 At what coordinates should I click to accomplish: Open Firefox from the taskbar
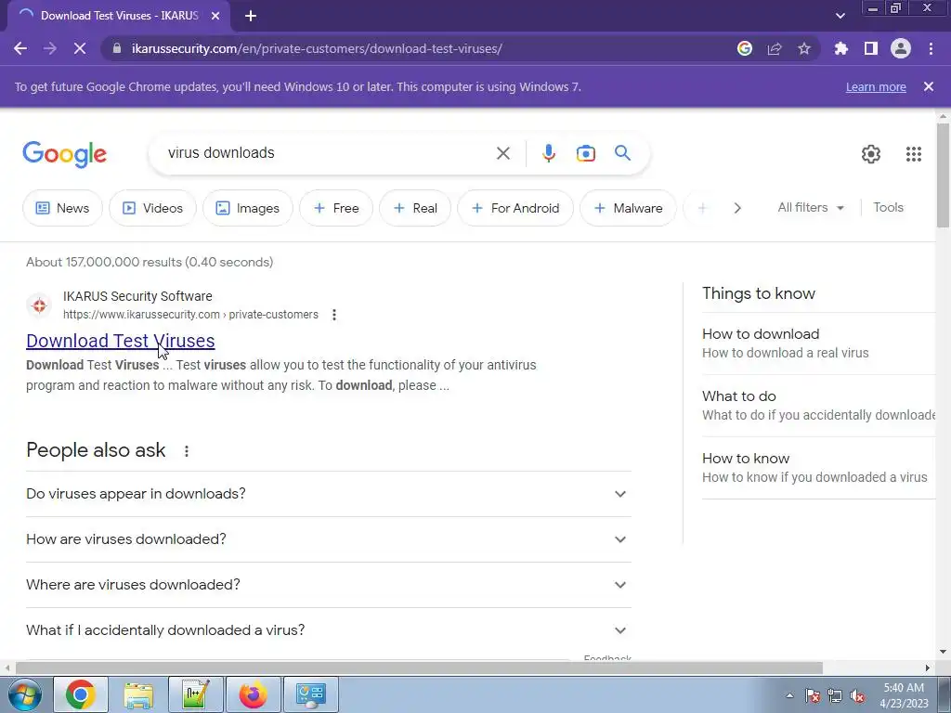[254, 694]
